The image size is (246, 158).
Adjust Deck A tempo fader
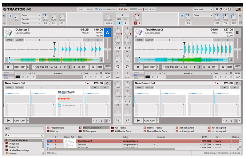pos(108,49)
